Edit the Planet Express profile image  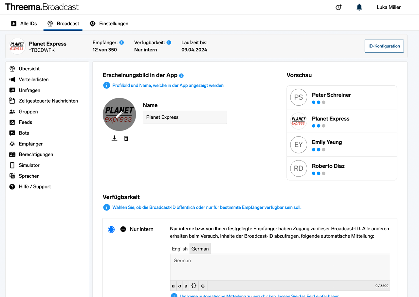pyautogui.click(x=119, y=114)
